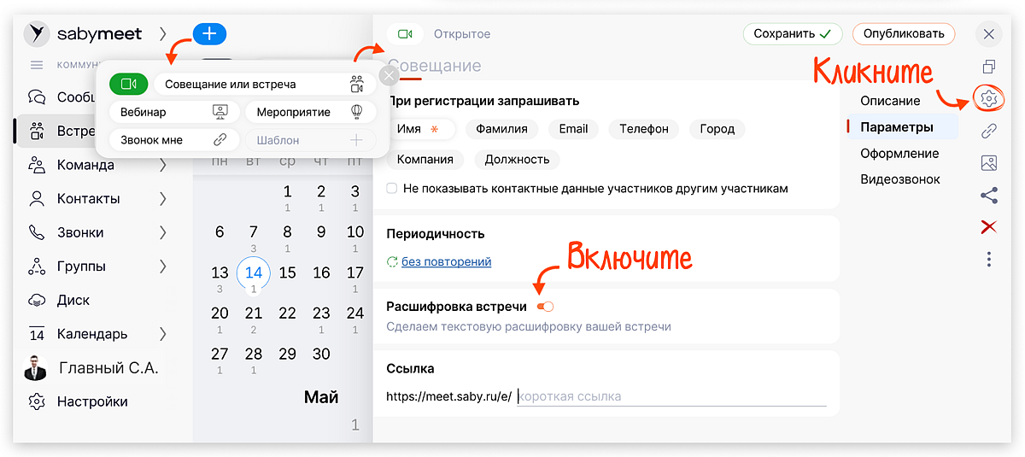Click the без повторений recurrence link
1025x457 pixels.
[446, 262]
